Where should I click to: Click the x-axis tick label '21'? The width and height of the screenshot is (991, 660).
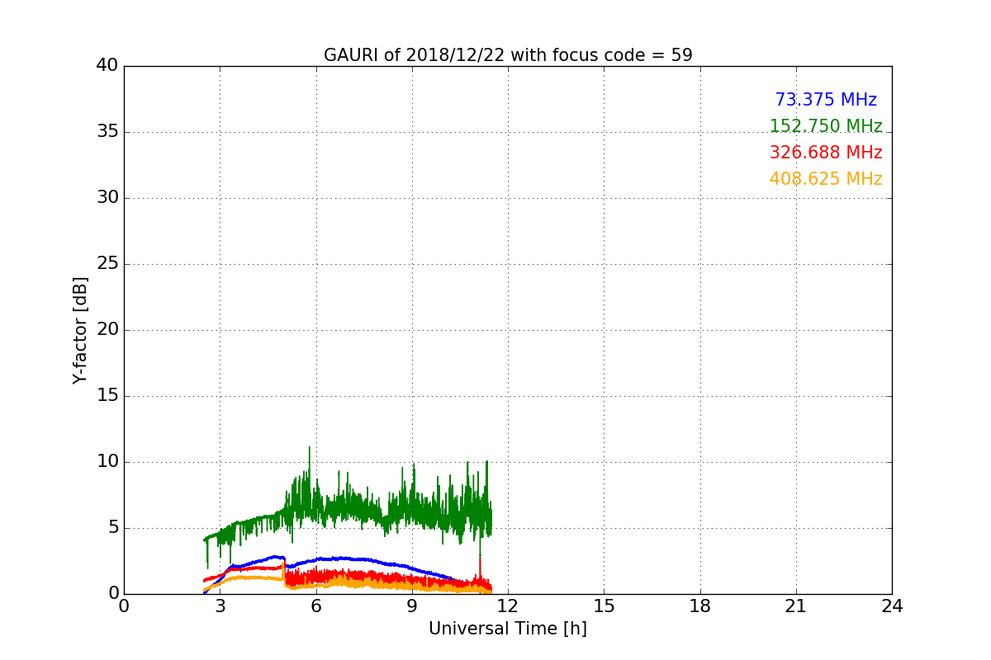pyautogui.click(x=796, y=606)
